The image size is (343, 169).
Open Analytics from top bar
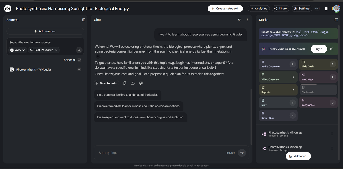coord(258,9)
